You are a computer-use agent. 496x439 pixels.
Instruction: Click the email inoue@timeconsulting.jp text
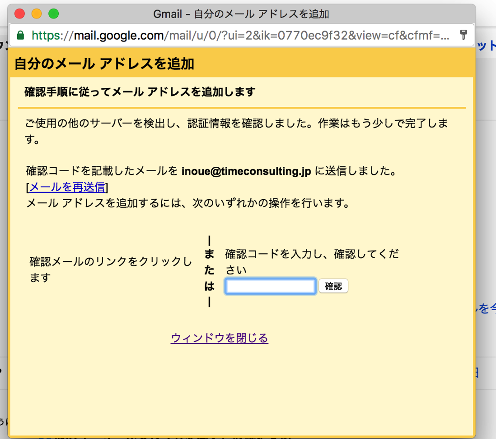pos(246,171)
